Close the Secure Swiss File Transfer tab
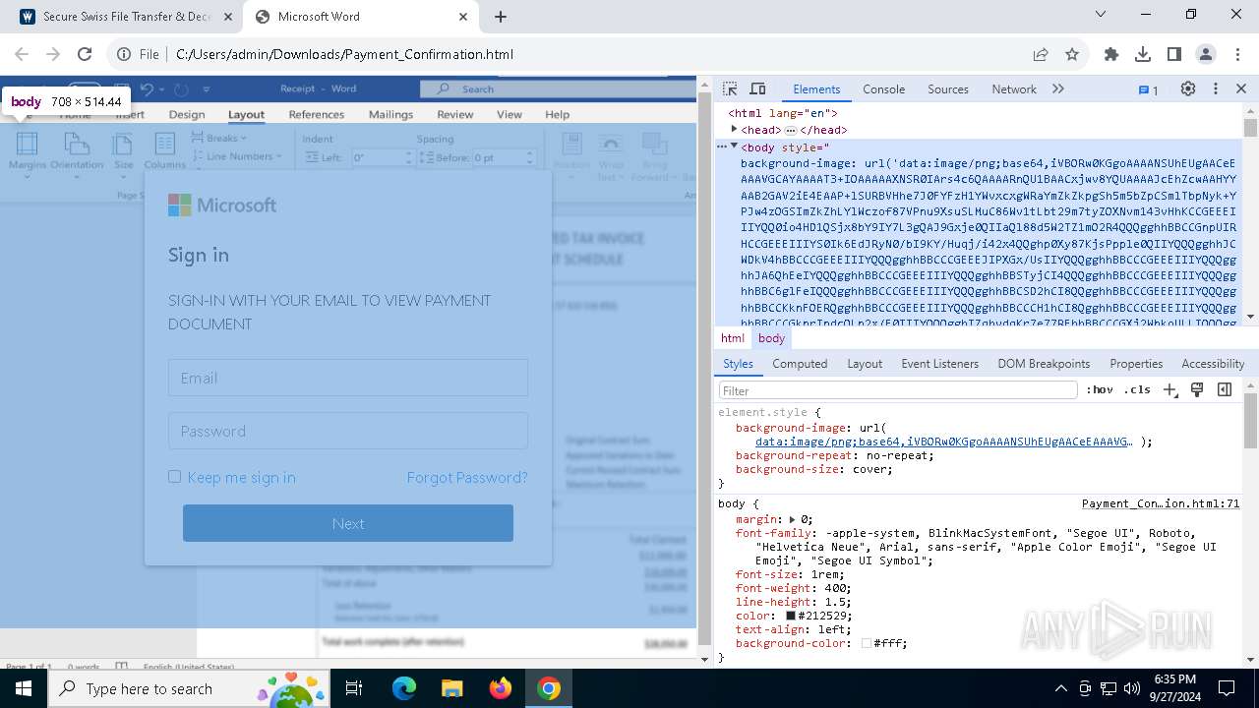 pyautogui.click(x=228, y=17)
